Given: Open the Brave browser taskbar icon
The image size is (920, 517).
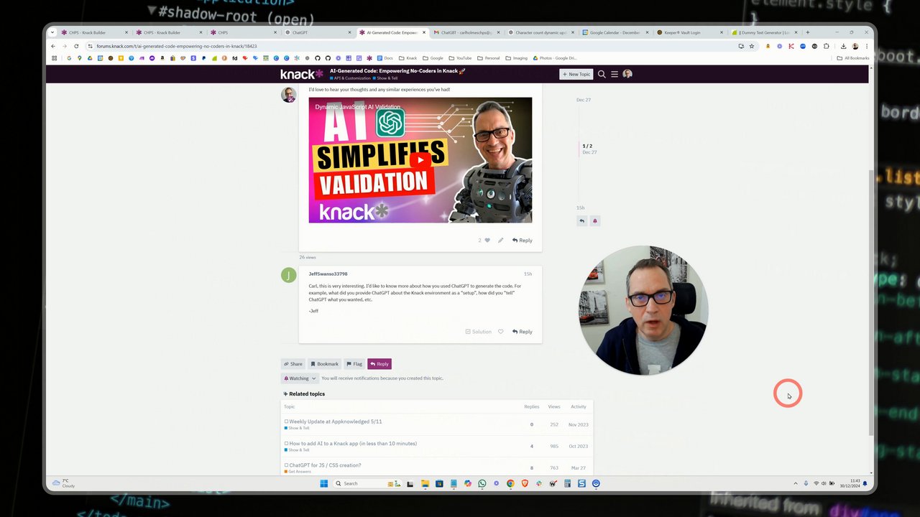Looking at the screenshot, I should pos(525,483).
